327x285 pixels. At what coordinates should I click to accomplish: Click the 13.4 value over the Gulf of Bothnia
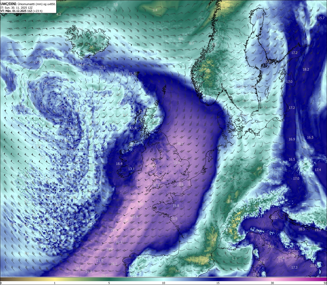coord(267,49)
